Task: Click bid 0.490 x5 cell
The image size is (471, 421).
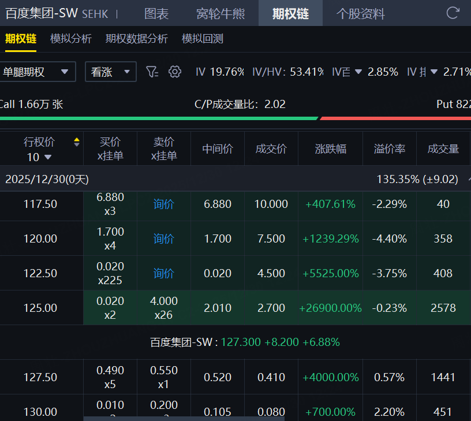Action: pyautogui.click(x=110, y=377)
